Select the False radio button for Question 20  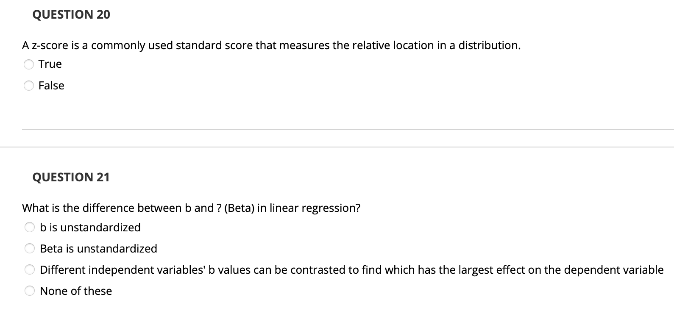(29, 86)
